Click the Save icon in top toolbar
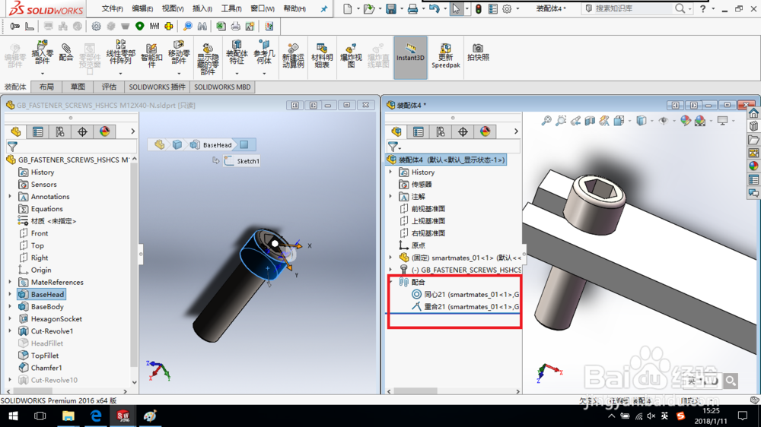The height and width of the screenshot is (427, 761). [x=390, y=8]
